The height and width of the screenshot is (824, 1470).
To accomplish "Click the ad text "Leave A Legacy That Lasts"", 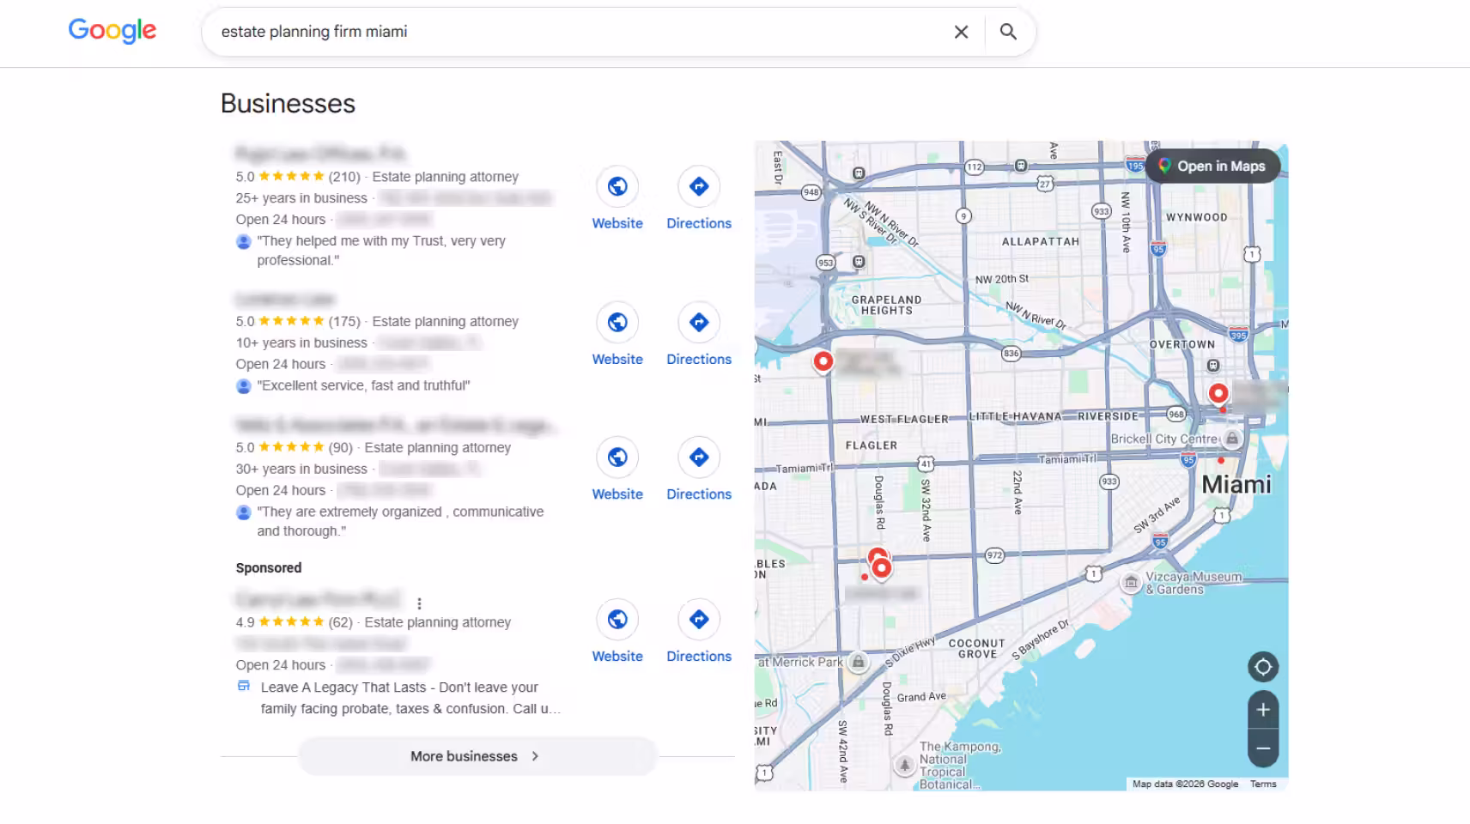I will point(410,698).
